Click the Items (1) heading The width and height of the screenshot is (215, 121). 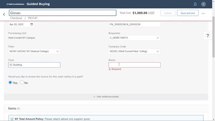(14, 109)
